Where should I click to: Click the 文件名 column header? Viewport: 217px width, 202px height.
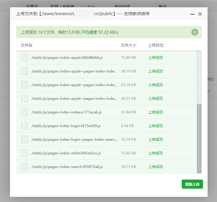coord(26,45)
